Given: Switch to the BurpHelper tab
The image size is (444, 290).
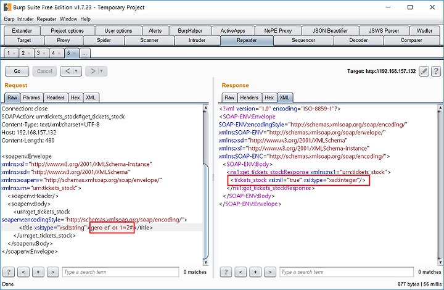Looking at the screenshot, I should 190,31.
